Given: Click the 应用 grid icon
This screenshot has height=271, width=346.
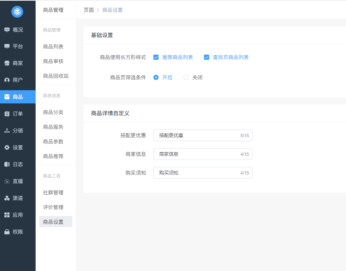Looking at the screenshot, I should pos(7,215).
